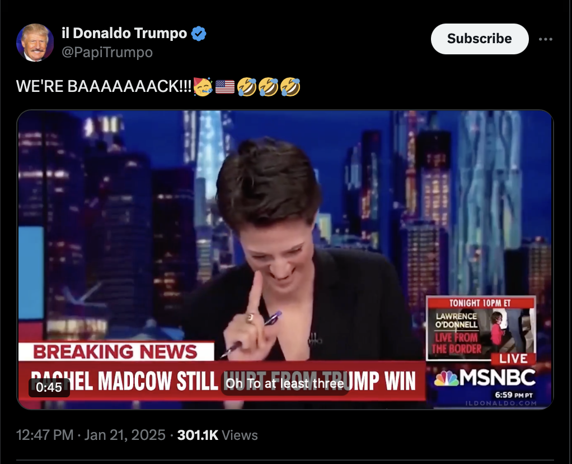572x464 pixels.
Task: Click the il Donaldo Trumpo display name
Action: coord(124,33)
